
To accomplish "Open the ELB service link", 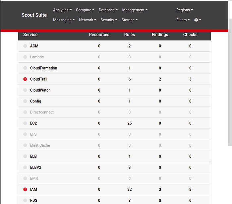I will [x=33, y=156].
